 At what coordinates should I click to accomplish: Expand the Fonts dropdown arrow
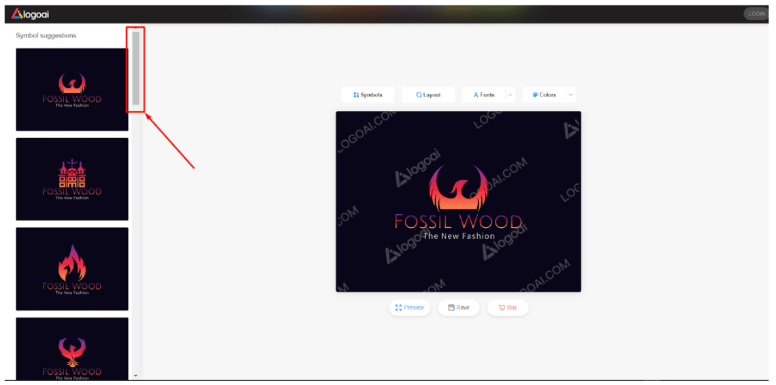tap(511, 95)
